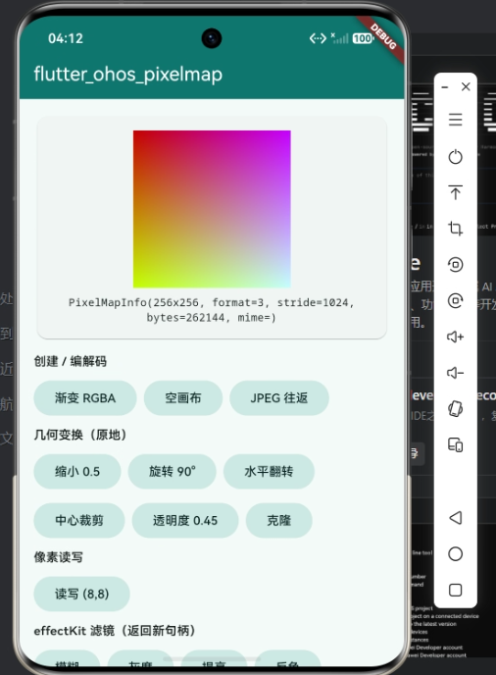496x675 pixels.
Task: Tap the circle Home navigation button
Action: [x=455, y=553]
